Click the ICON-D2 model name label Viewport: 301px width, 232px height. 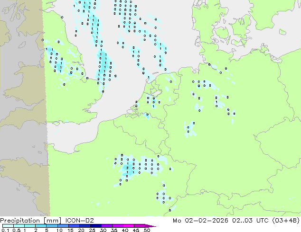point(79,221)
